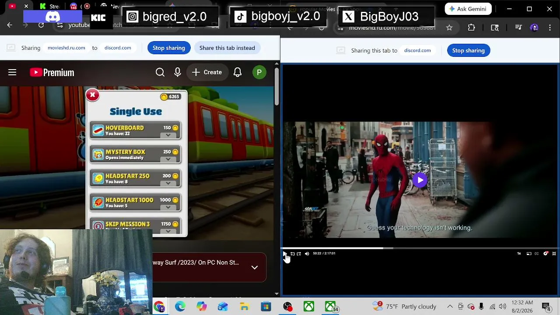Open the weather widget showing 75°F
Viewport: 560px width, 315px height.
tap(405, 307)
